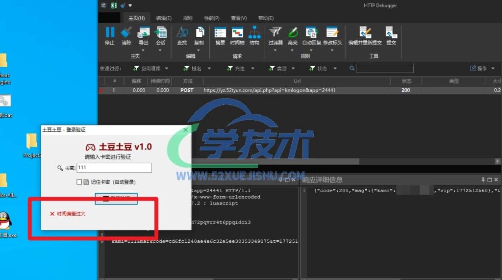Click the horizontal scrollbar under session list
The height and width of the screenshot is (280, 502).
[x=276, y=161]
